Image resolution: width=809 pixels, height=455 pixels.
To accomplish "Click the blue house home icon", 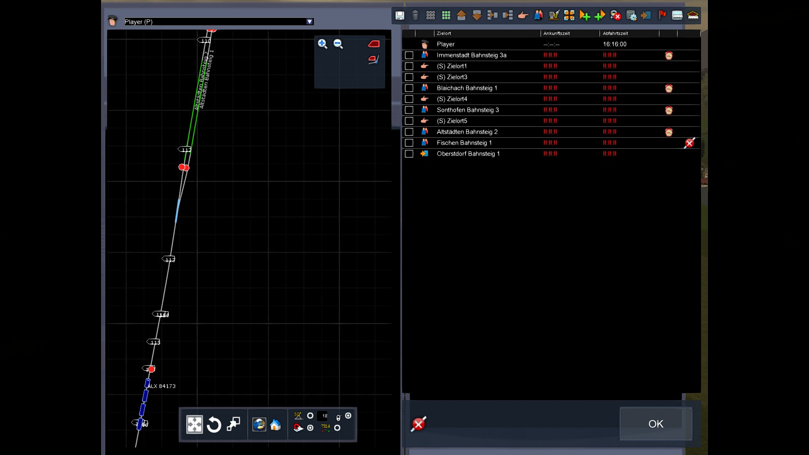I will (x=276, y=425).
